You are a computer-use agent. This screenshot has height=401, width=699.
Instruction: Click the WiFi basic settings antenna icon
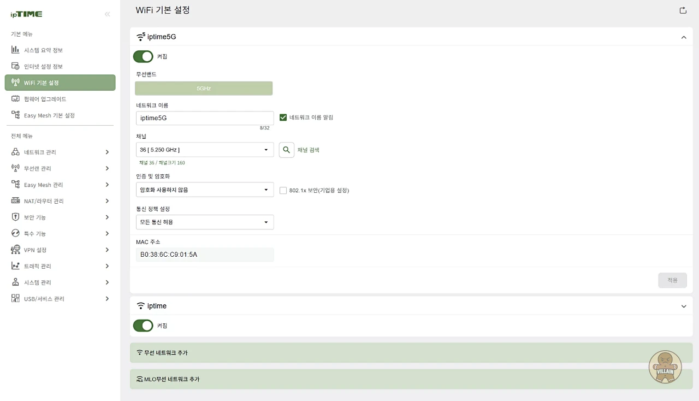15,82
